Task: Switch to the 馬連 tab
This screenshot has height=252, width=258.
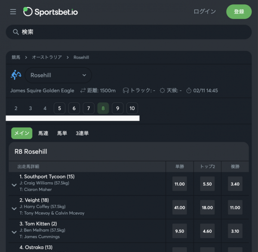Action: (43, 133)
